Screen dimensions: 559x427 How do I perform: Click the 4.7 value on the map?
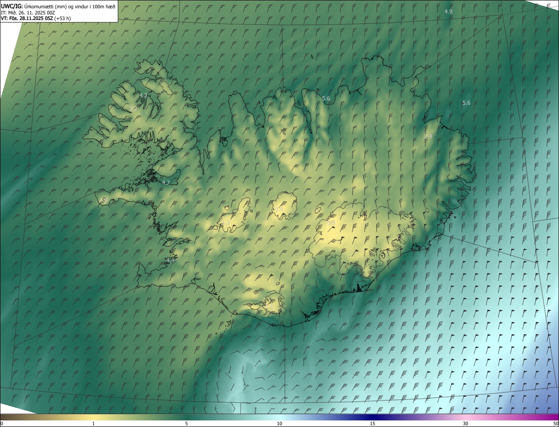[x=166, y=183]
